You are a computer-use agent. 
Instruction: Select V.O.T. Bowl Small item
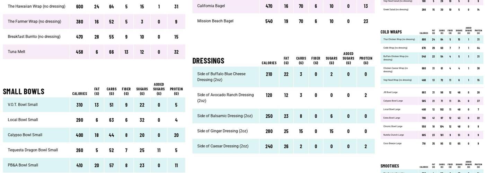[x=23, y=105]
